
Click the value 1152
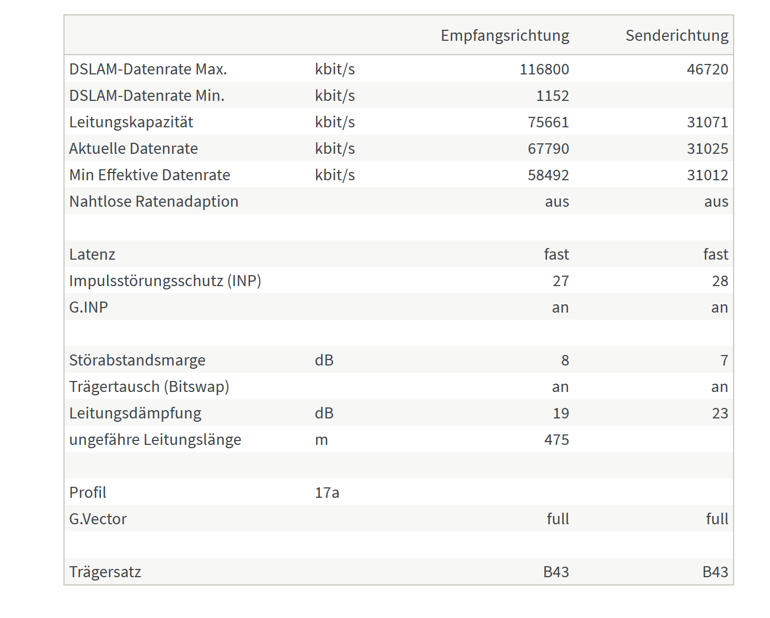pos(552,95)
